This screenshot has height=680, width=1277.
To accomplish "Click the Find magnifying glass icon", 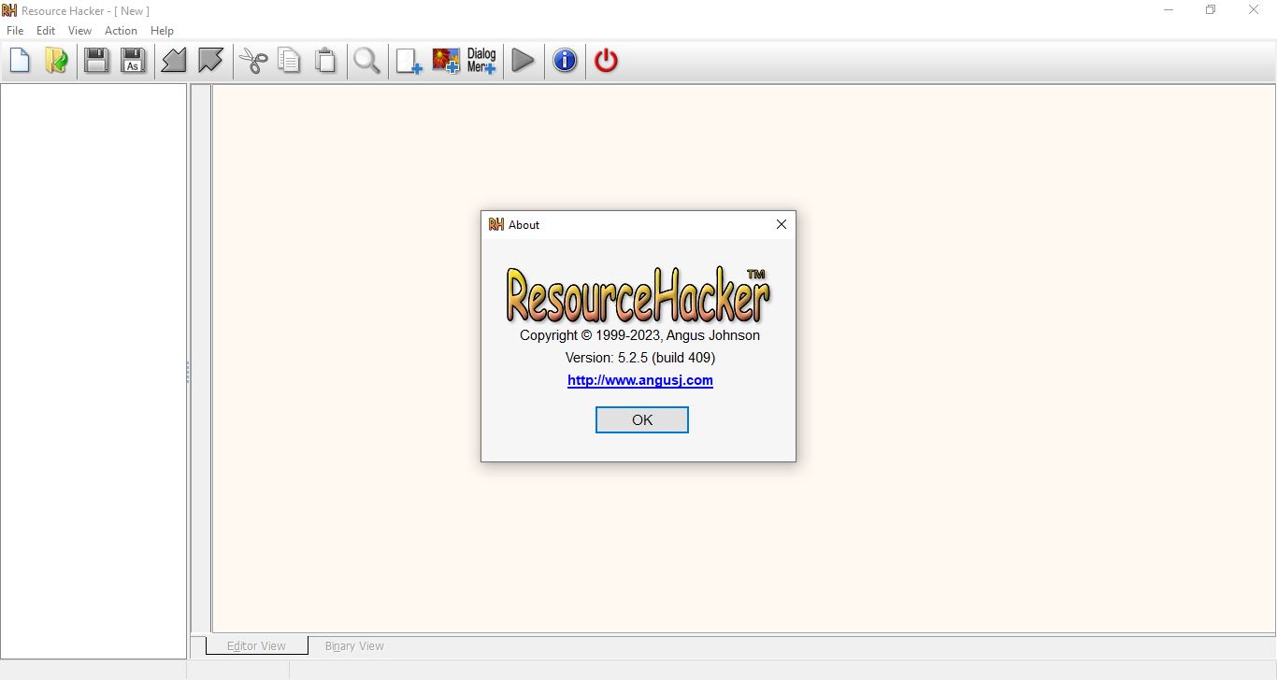I will click(366, 61).
